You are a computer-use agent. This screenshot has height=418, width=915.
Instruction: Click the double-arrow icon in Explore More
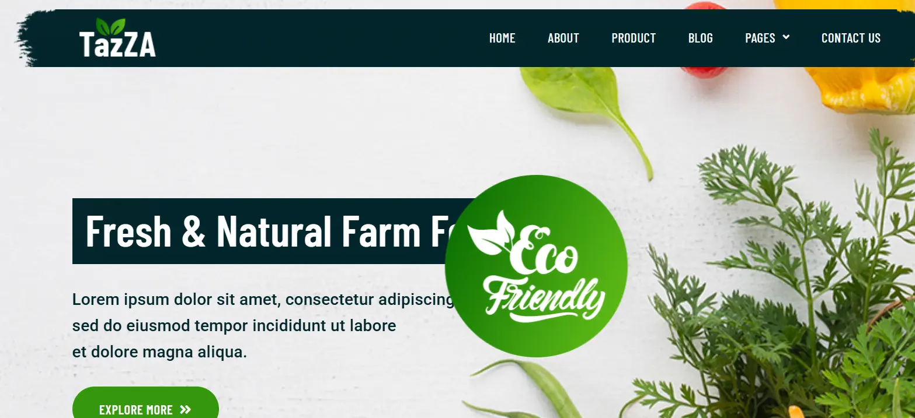pos(186,410)
